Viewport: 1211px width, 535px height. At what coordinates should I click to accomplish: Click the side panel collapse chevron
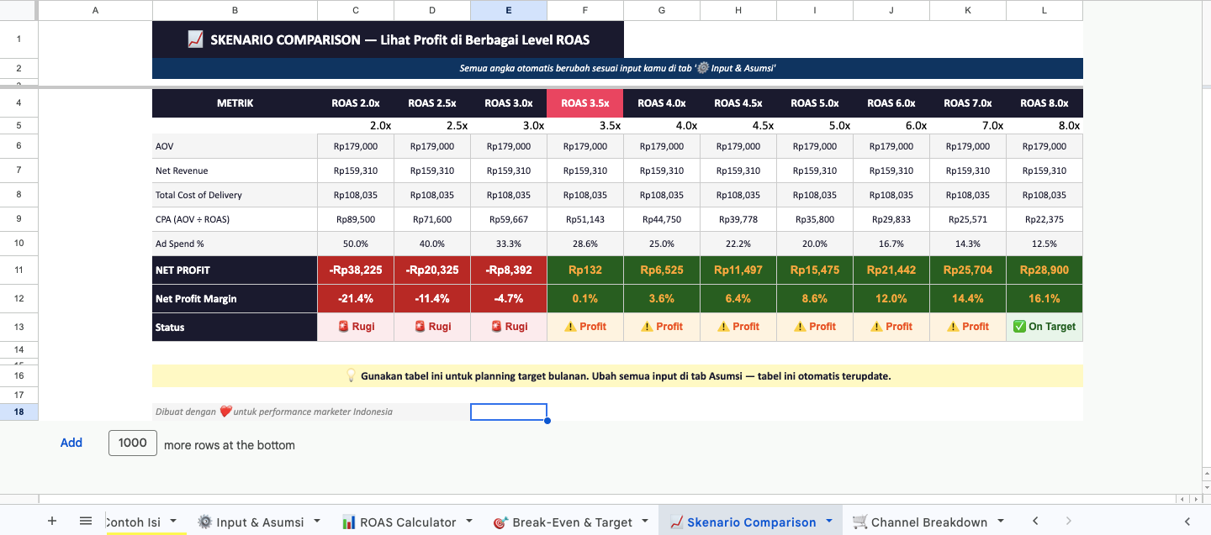point(1187,522)
